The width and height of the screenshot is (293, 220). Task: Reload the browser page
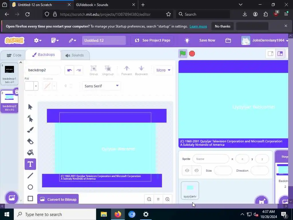(27, 14)
